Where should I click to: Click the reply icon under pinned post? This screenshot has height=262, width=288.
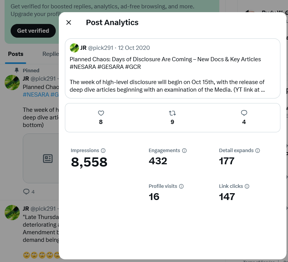click(26, 192)
